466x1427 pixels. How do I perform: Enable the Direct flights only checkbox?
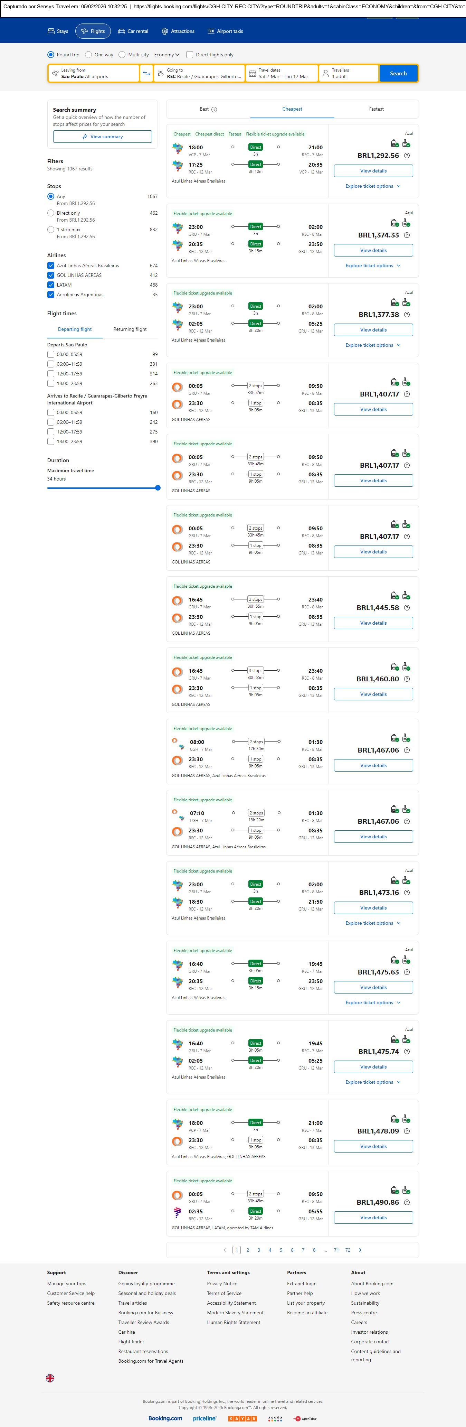190,55
